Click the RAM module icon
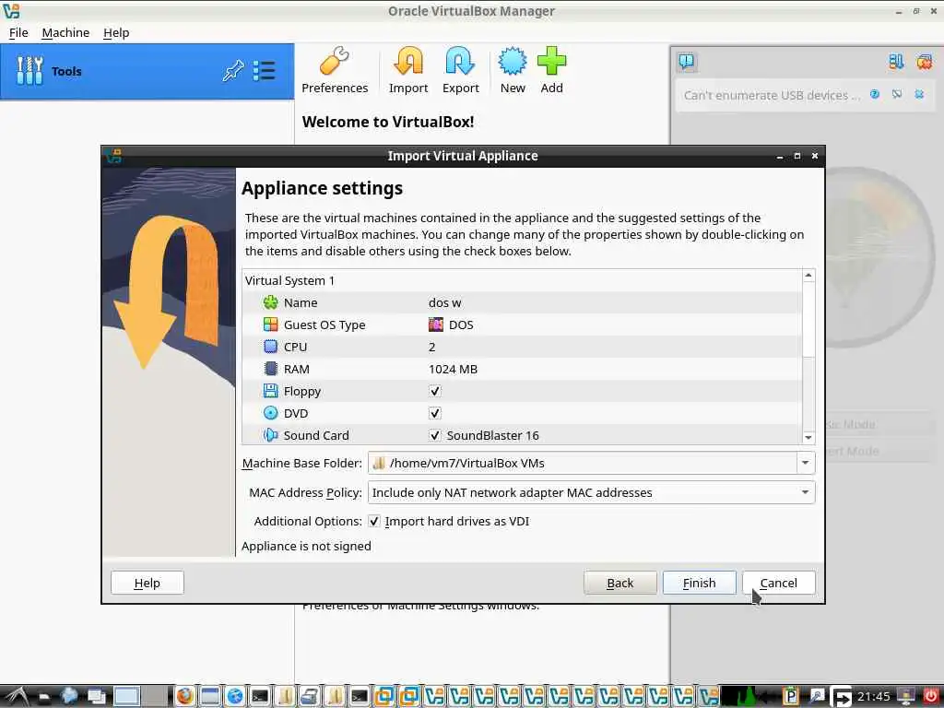944x708 pixels. (270, 369)
